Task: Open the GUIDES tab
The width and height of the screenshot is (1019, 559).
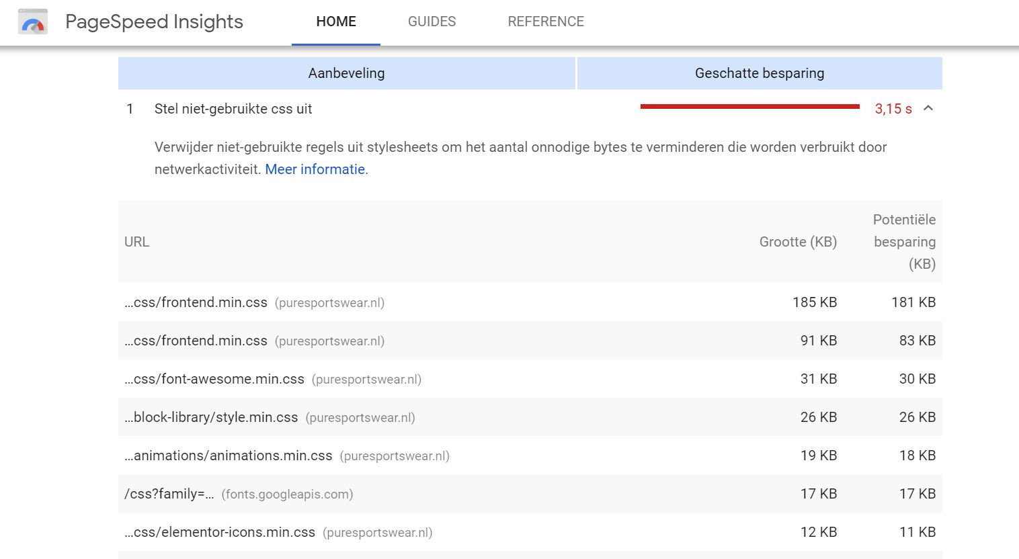Action: (432, 21)
